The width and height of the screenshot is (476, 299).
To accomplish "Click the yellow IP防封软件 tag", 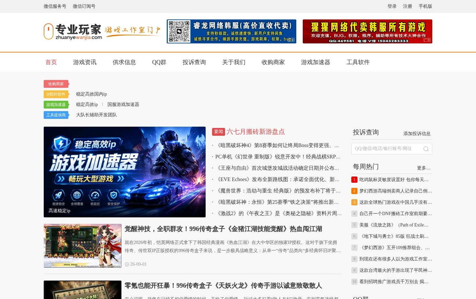I will [56, 94].
